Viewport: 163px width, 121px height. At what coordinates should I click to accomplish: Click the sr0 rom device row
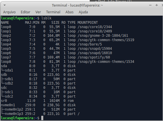[38, 101]
